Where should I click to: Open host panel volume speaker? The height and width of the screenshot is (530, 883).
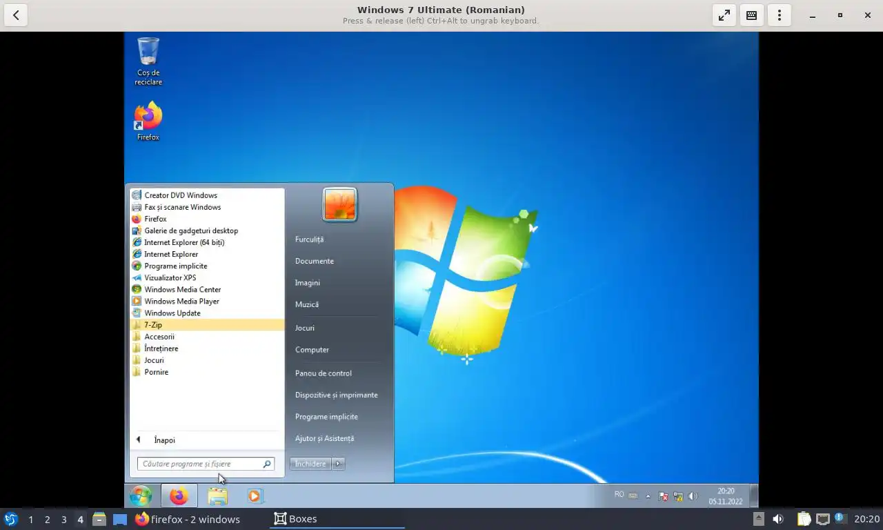click(x=778, y=519)
